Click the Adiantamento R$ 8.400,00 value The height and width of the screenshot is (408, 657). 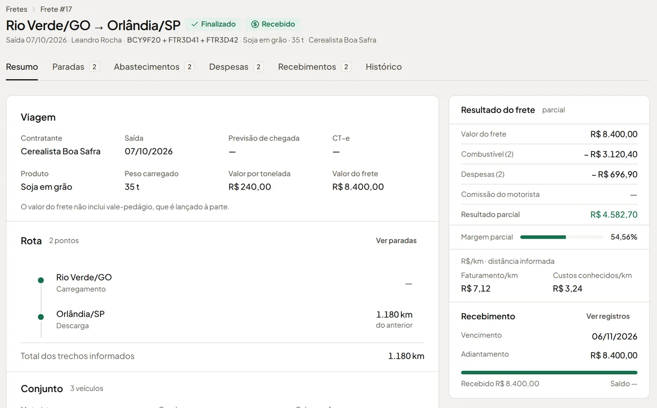614,355
